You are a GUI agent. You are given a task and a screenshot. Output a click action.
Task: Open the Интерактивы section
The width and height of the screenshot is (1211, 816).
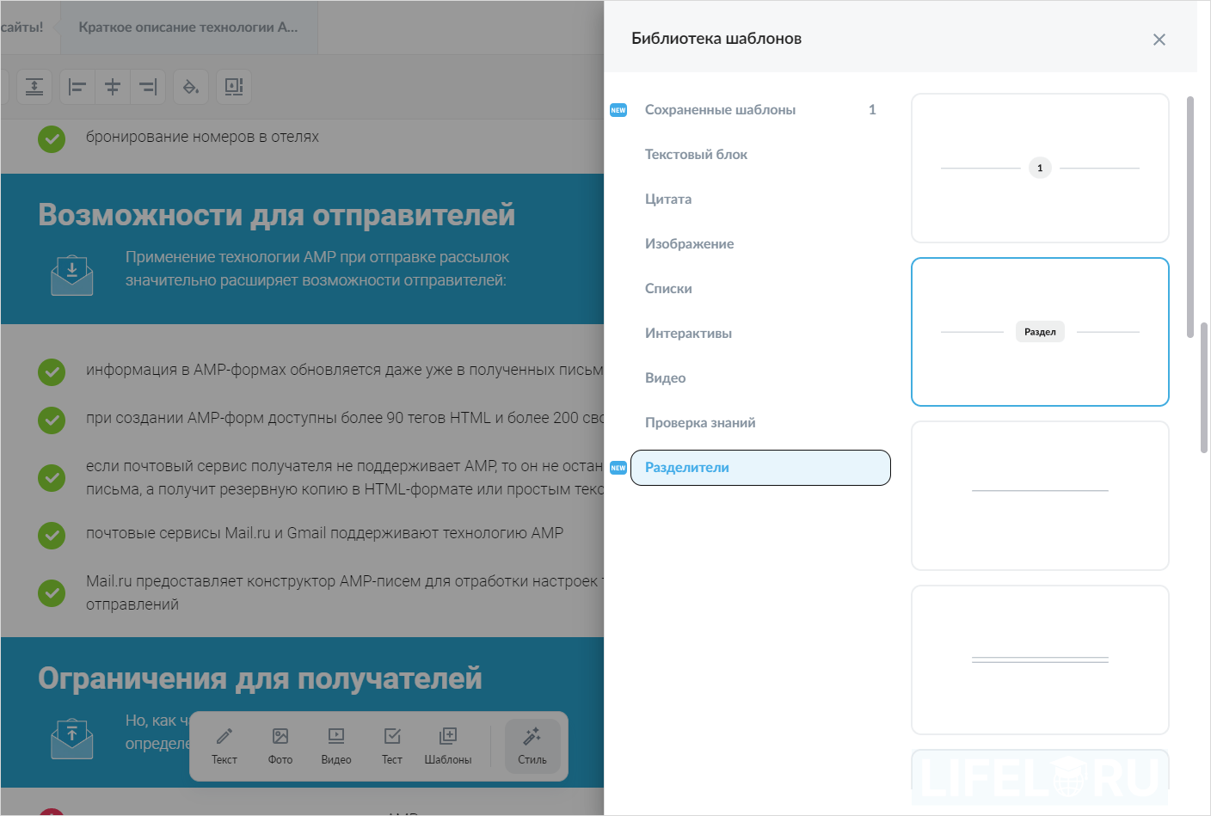pyautogui.click(x=688, y=333)
